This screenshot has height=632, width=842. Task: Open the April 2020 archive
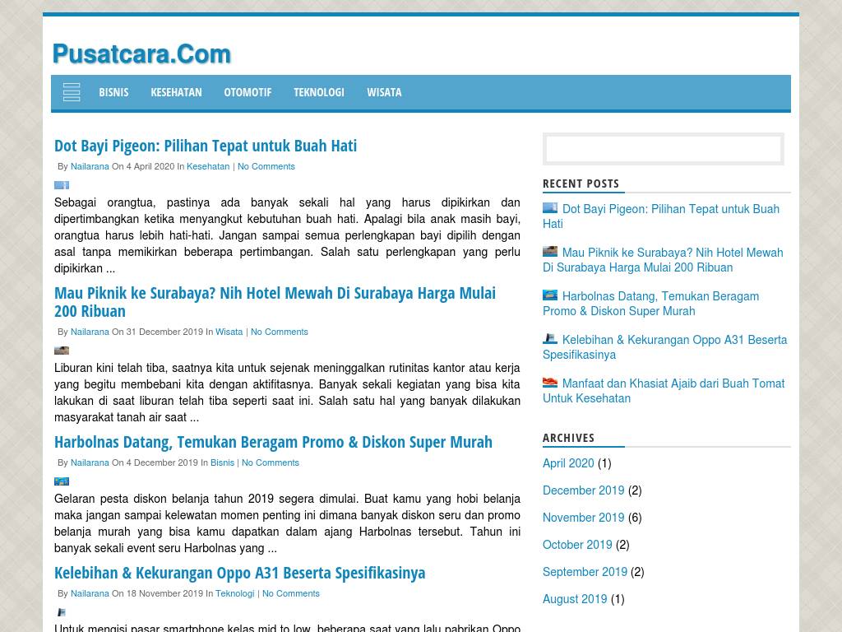click(x=568, y=463)
